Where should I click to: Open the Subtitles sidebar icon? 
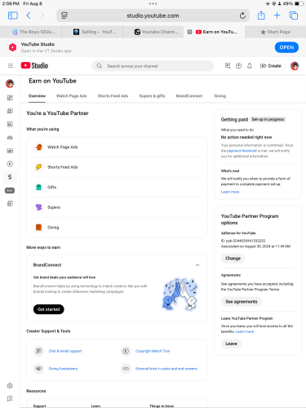pos(10,151)
